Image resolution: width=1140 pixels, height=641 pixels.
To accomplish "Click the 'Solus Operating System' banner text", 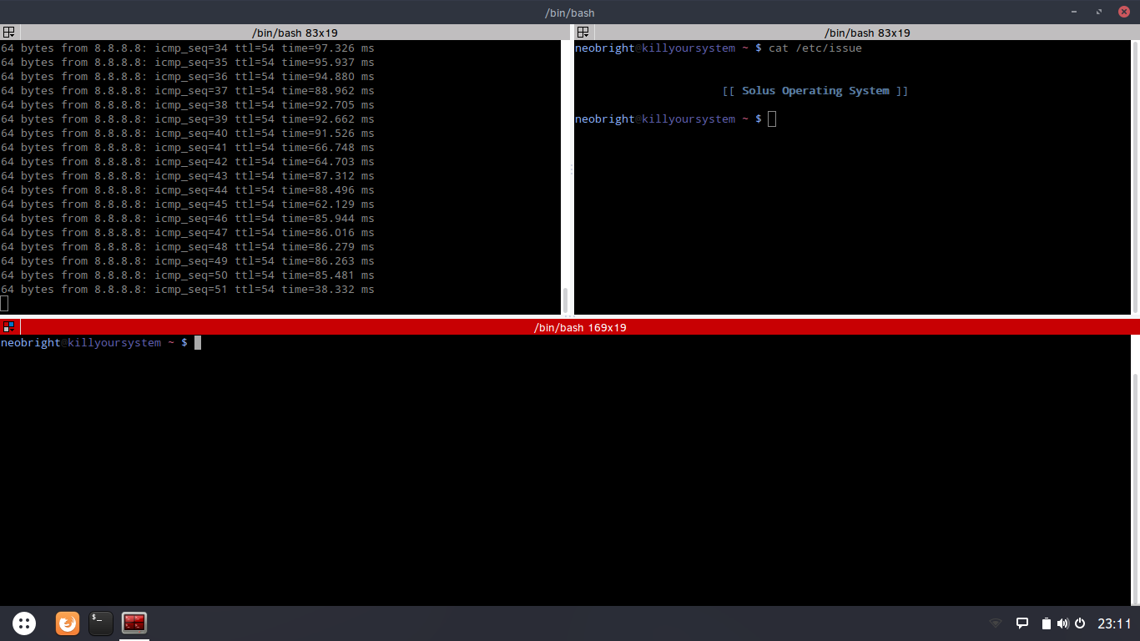I will coord(815,91).
